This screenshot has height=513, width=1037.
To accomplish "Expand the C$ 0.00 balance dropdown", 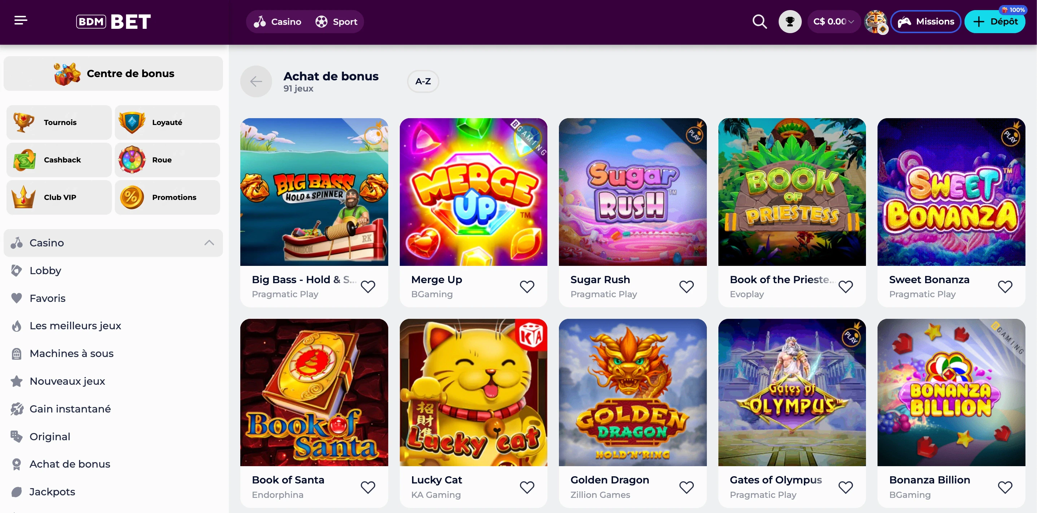I will [x=833, y=22].
